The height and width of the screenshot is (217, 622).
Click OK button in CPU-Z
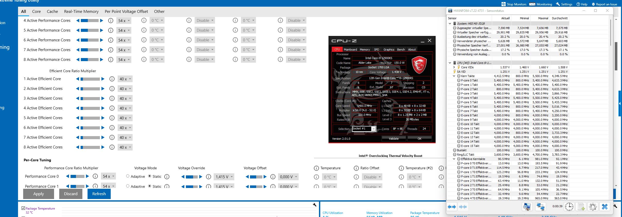pos(419,139)
